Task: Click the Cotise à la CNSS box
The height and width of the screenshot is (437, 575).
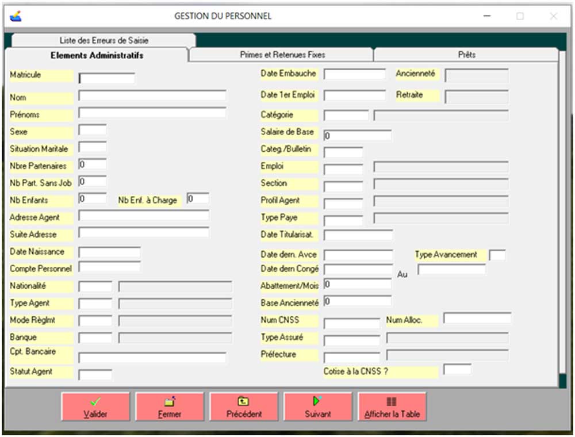Action: [x=457, y=369]
